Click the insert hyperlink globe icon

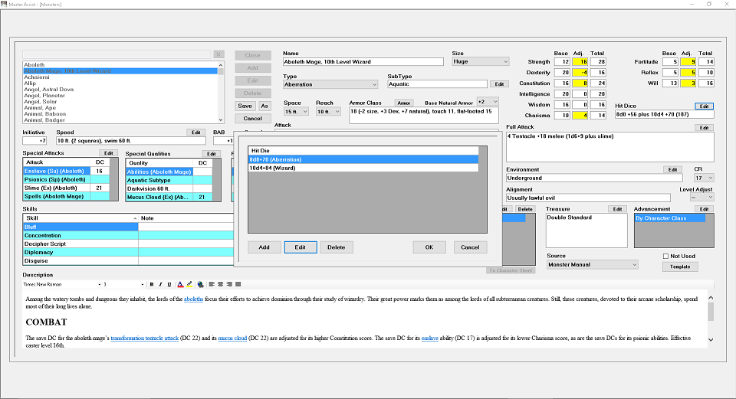pyautogui.click(x=200, y=284)
